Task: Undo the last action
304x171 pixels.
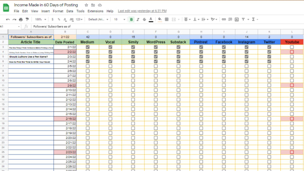Action: click(8, 19)
